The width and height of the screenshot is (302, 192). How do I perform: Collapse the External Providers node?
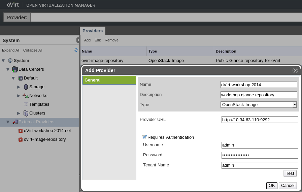[x=8, y=122]
